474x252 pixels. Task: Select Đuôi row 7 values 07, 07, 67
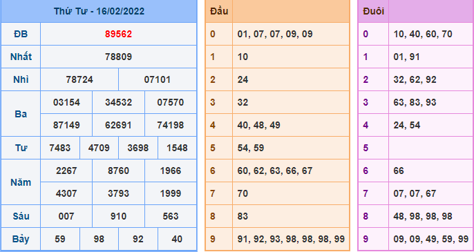[415, 193]
